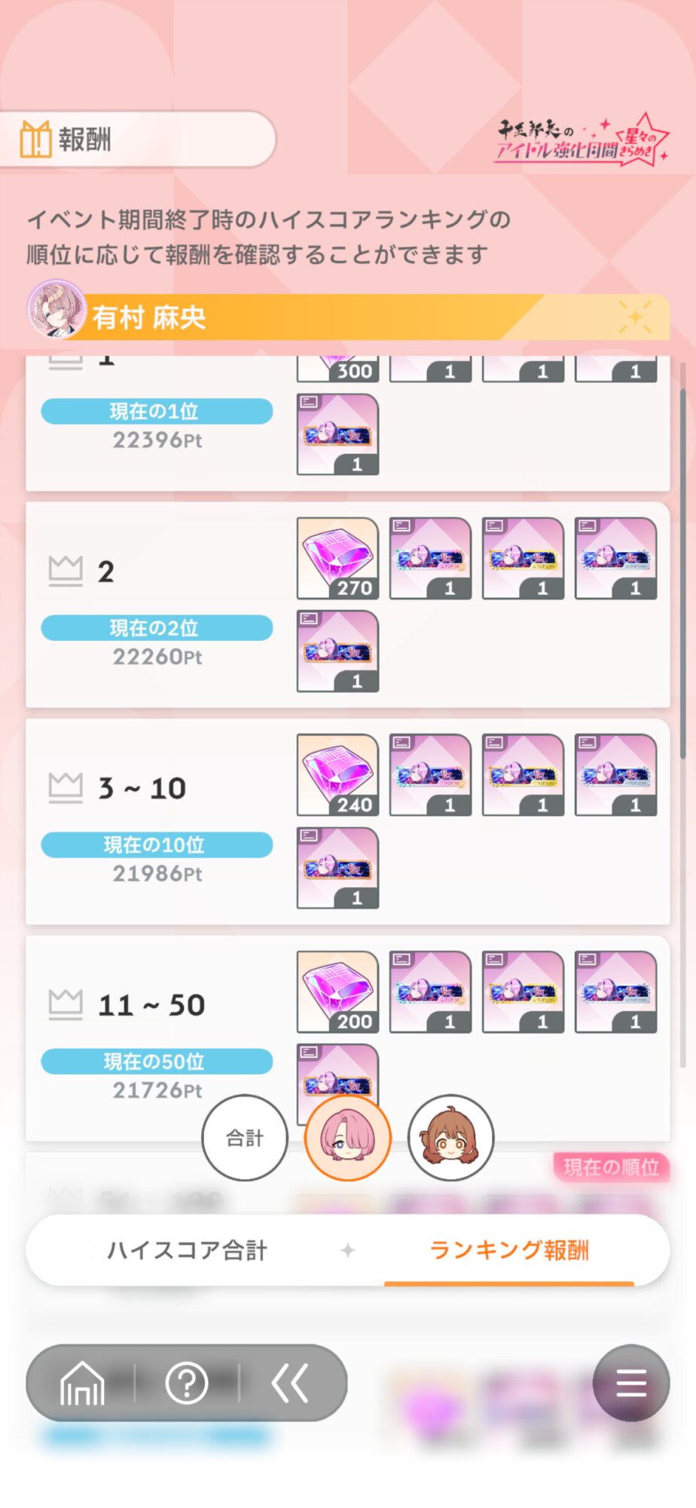This screenshot has width=696, height=1508.
Task: Tap the 240 jewel reward for rank 3~10
Action: [x=337, y=775]
